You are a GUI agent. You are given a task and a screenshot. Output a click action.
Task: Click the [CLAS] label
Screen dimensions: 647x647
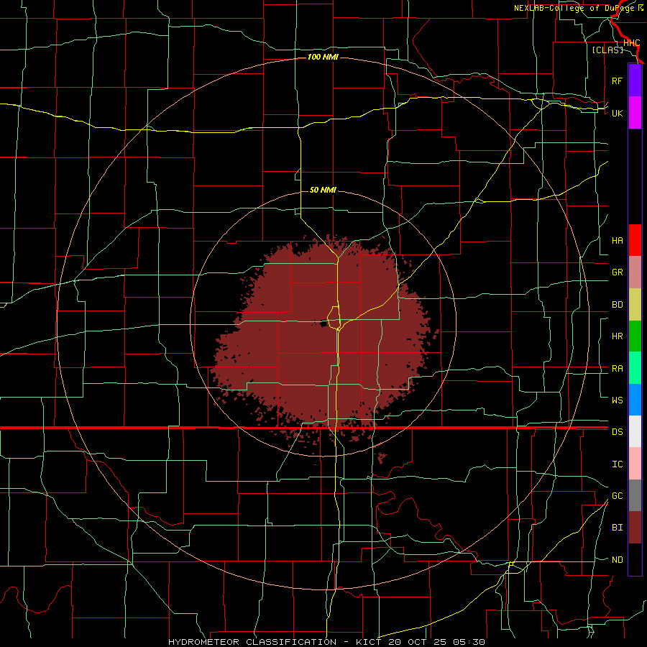(x=607, y=50)
